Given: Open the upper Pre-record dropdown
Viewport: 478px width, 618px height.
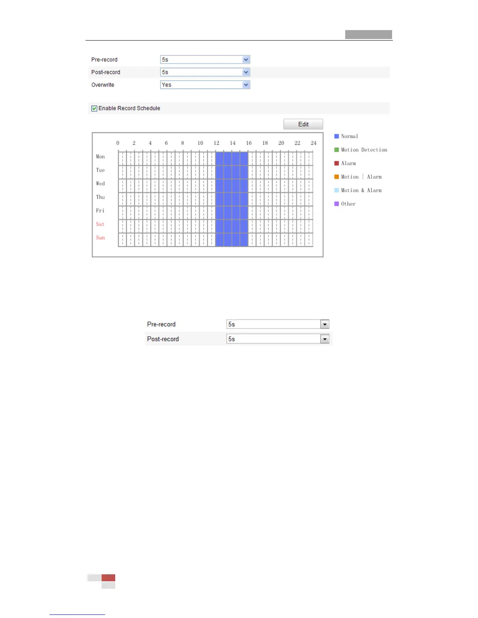Looking at the screenshot, I should click(205, 60).
